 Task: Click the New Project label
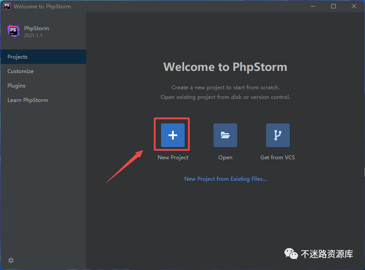(173, 158)
